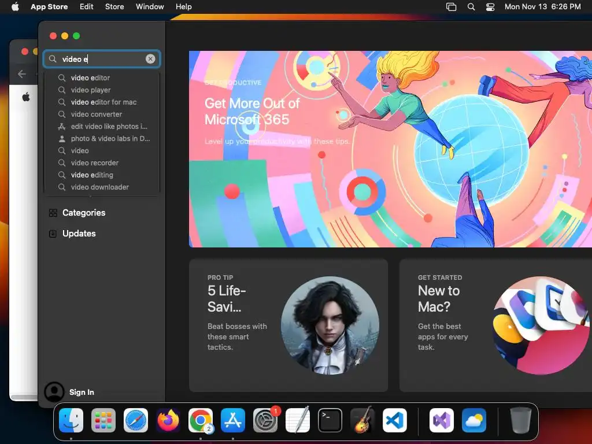Open Visual Studio from the Dock

[442, 420]
